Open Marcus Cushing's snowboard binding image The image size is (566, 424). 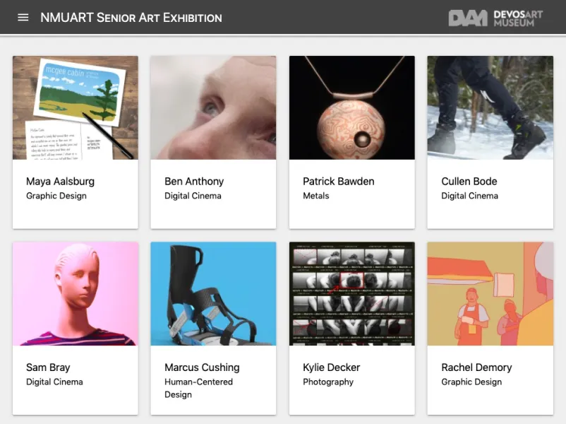click(x=213, y=293)
